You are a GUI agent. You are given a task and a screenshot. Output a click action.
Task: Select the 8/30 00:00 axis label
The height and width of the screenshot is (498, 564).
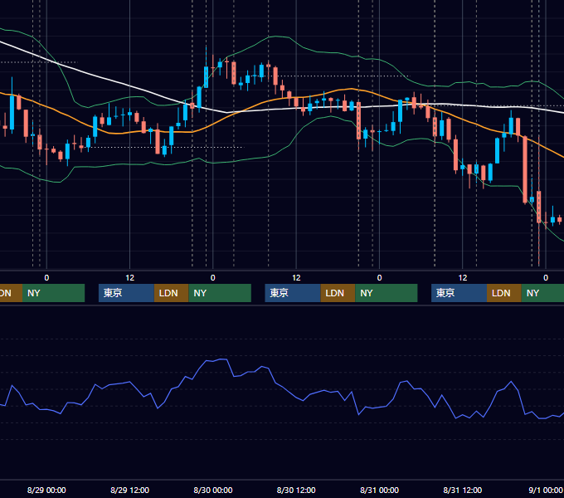click(213, 490)
